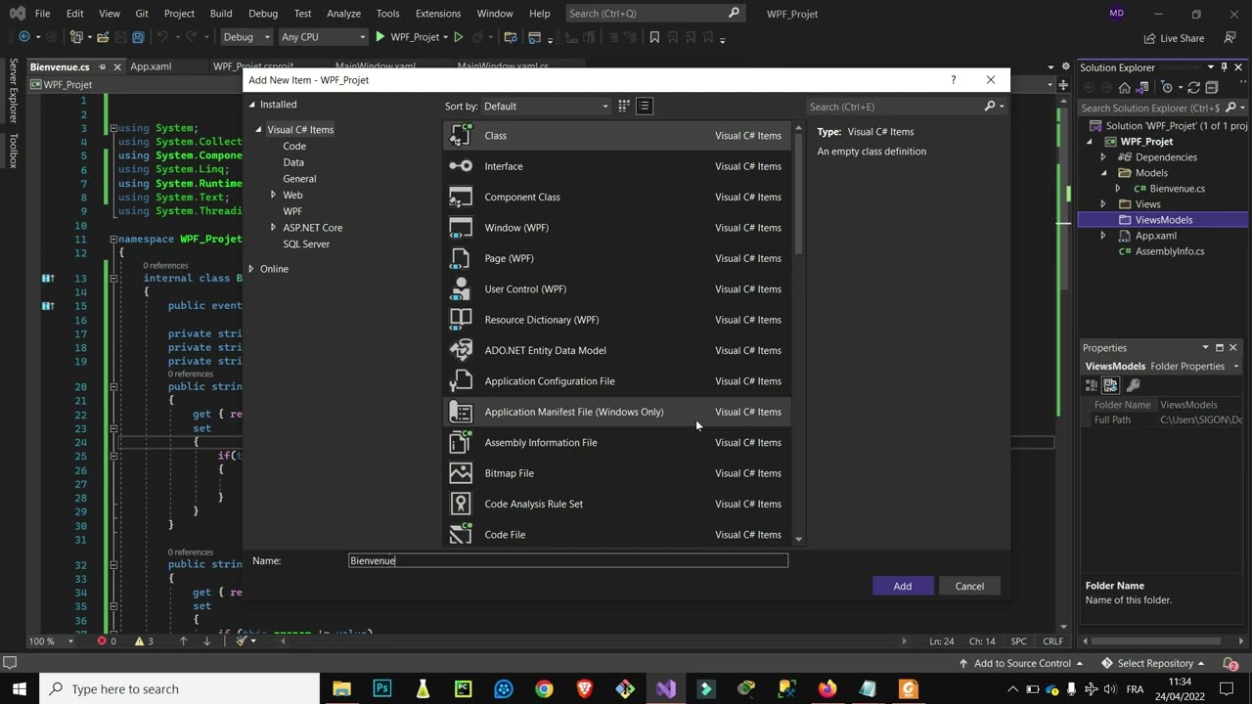Viewport: 1252px width, 704px height.
Task: Open the Analyze menu
Action: coord(343,14)
